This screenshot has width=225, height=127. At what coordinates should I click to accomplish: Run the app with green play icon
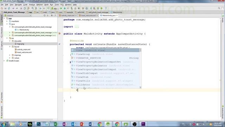[x=61, y=8]
